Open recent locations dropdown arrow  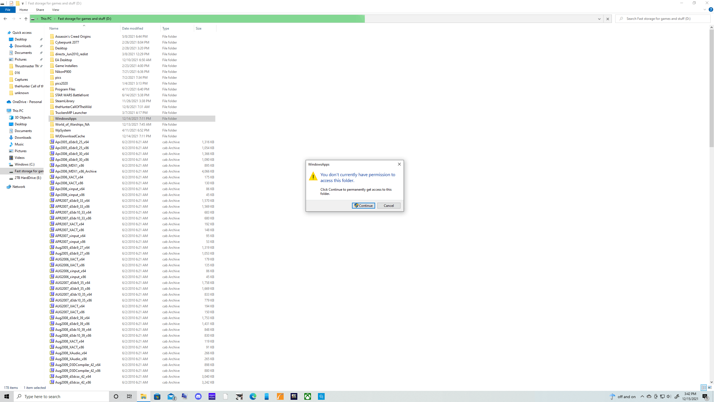20,19
